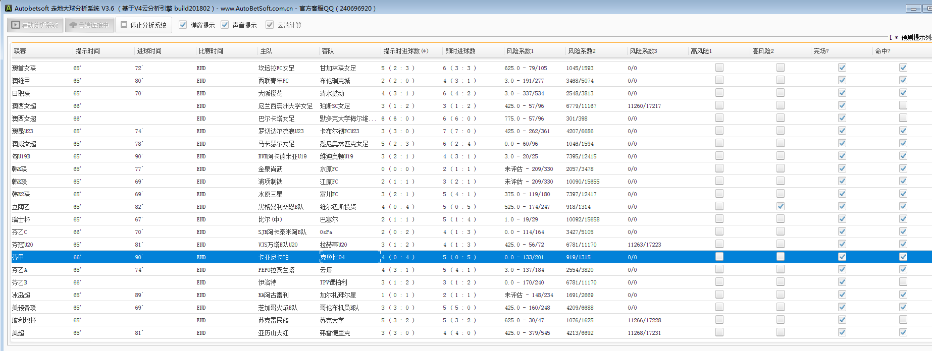Minimize the Autobetsoft window

[x=913, y=9]
